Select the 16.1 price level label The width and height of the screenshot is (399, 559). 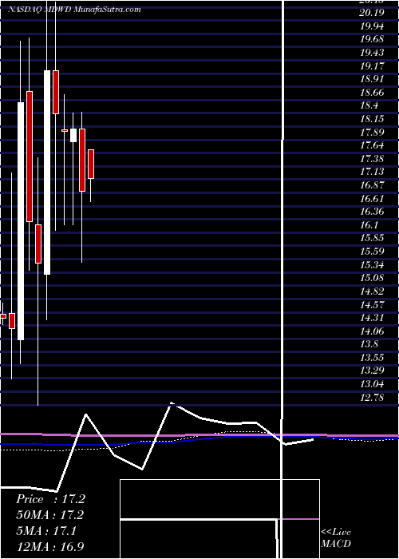click(x=369, y=225)
